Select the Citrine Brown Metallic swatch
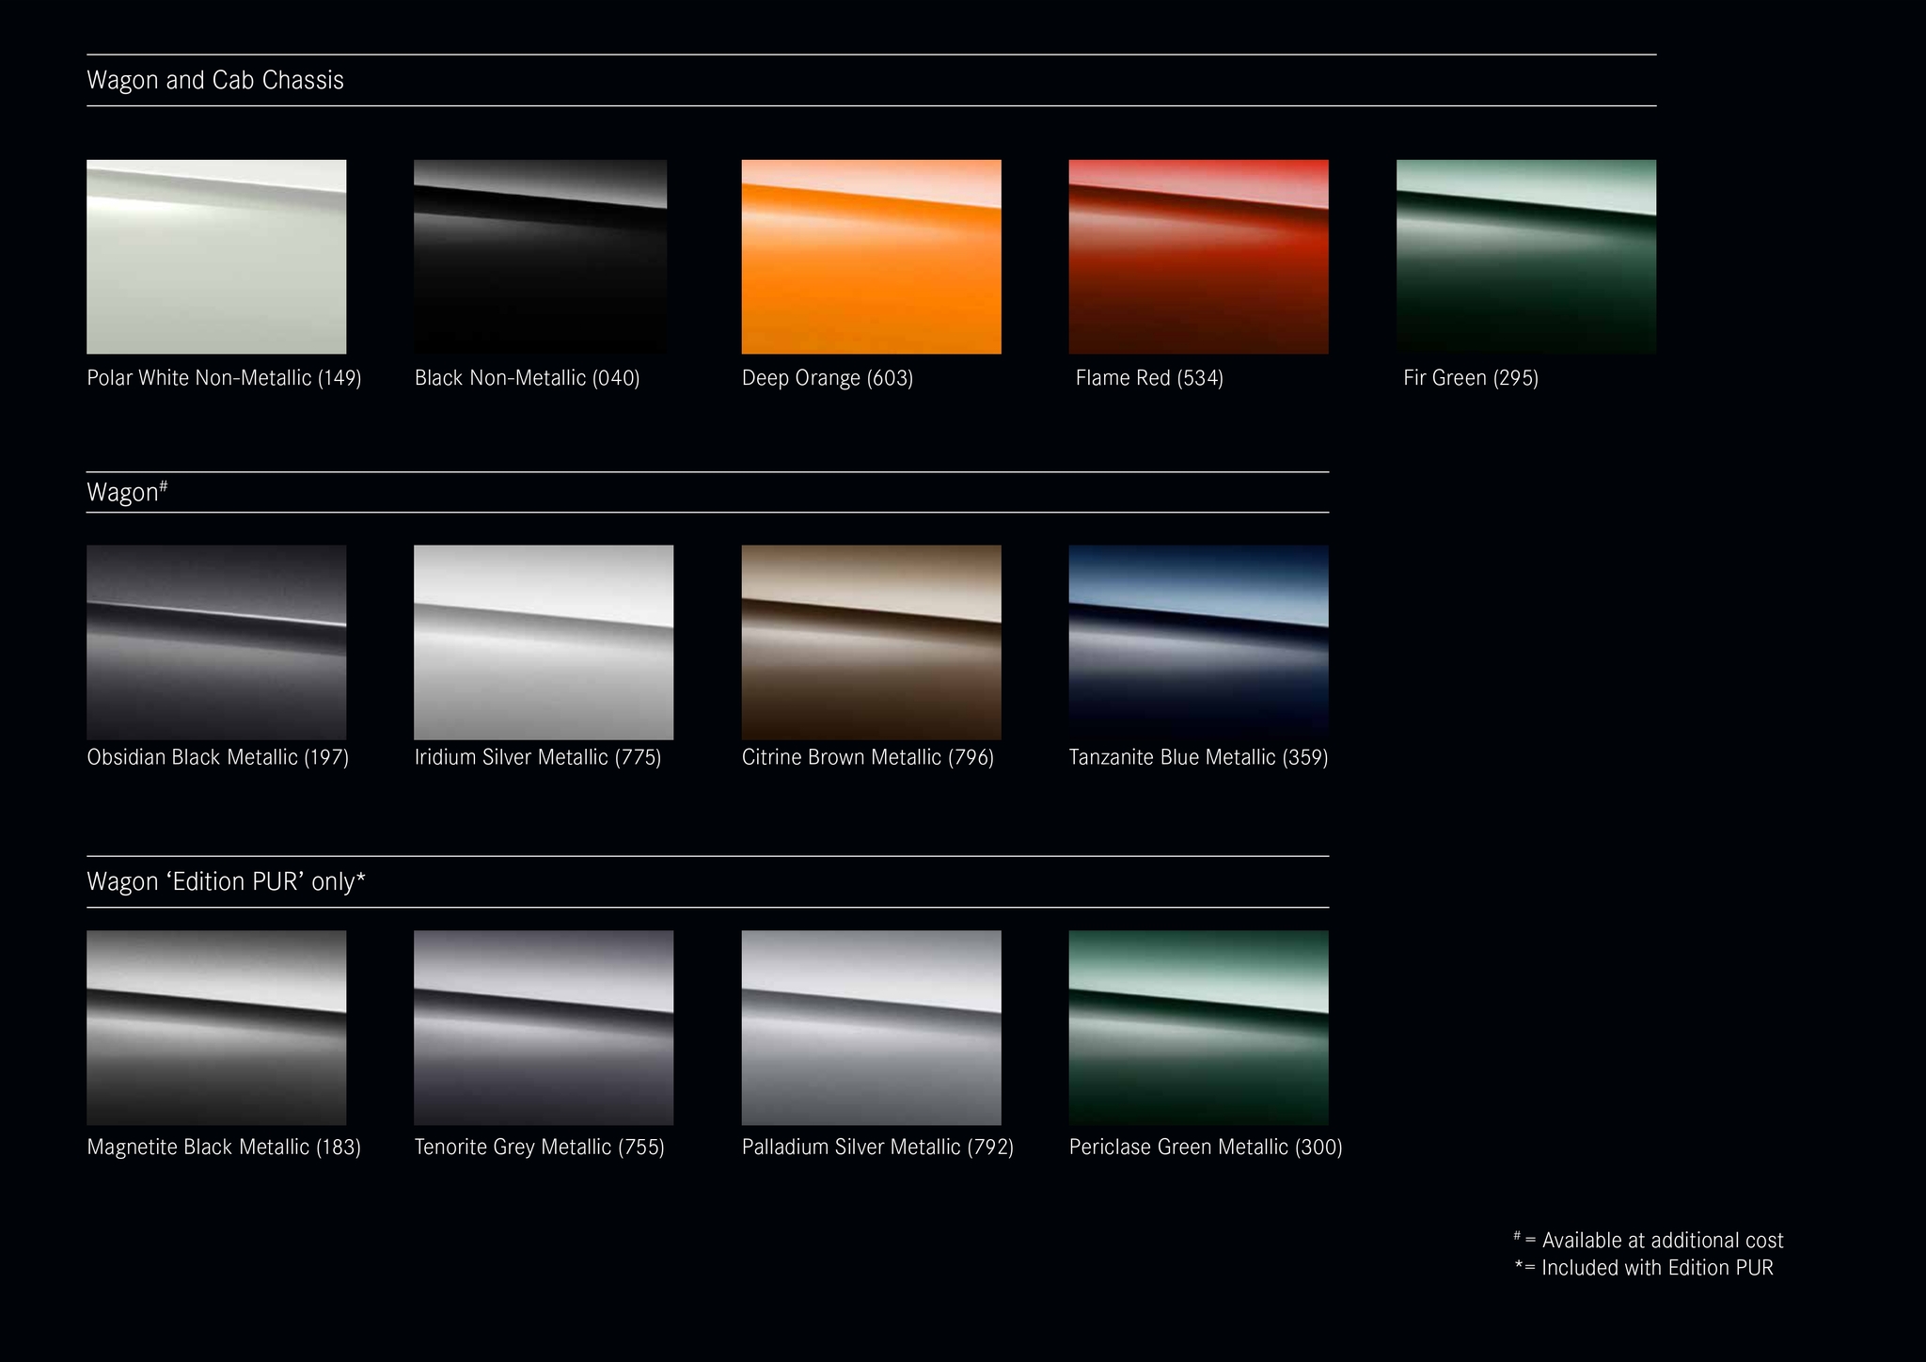Image resolution: width=1926 pixels, height=1362 pixels. (871, 642)
